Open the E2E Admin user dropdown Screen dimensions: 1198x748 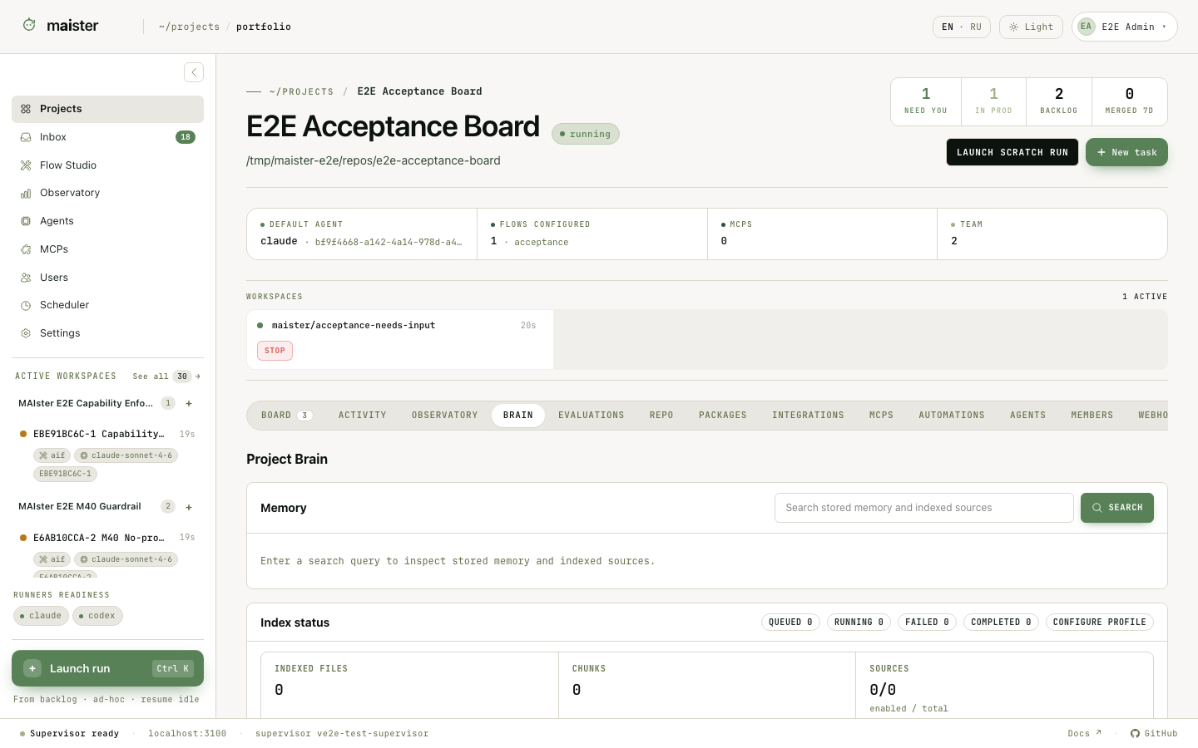click(1125, 27)
